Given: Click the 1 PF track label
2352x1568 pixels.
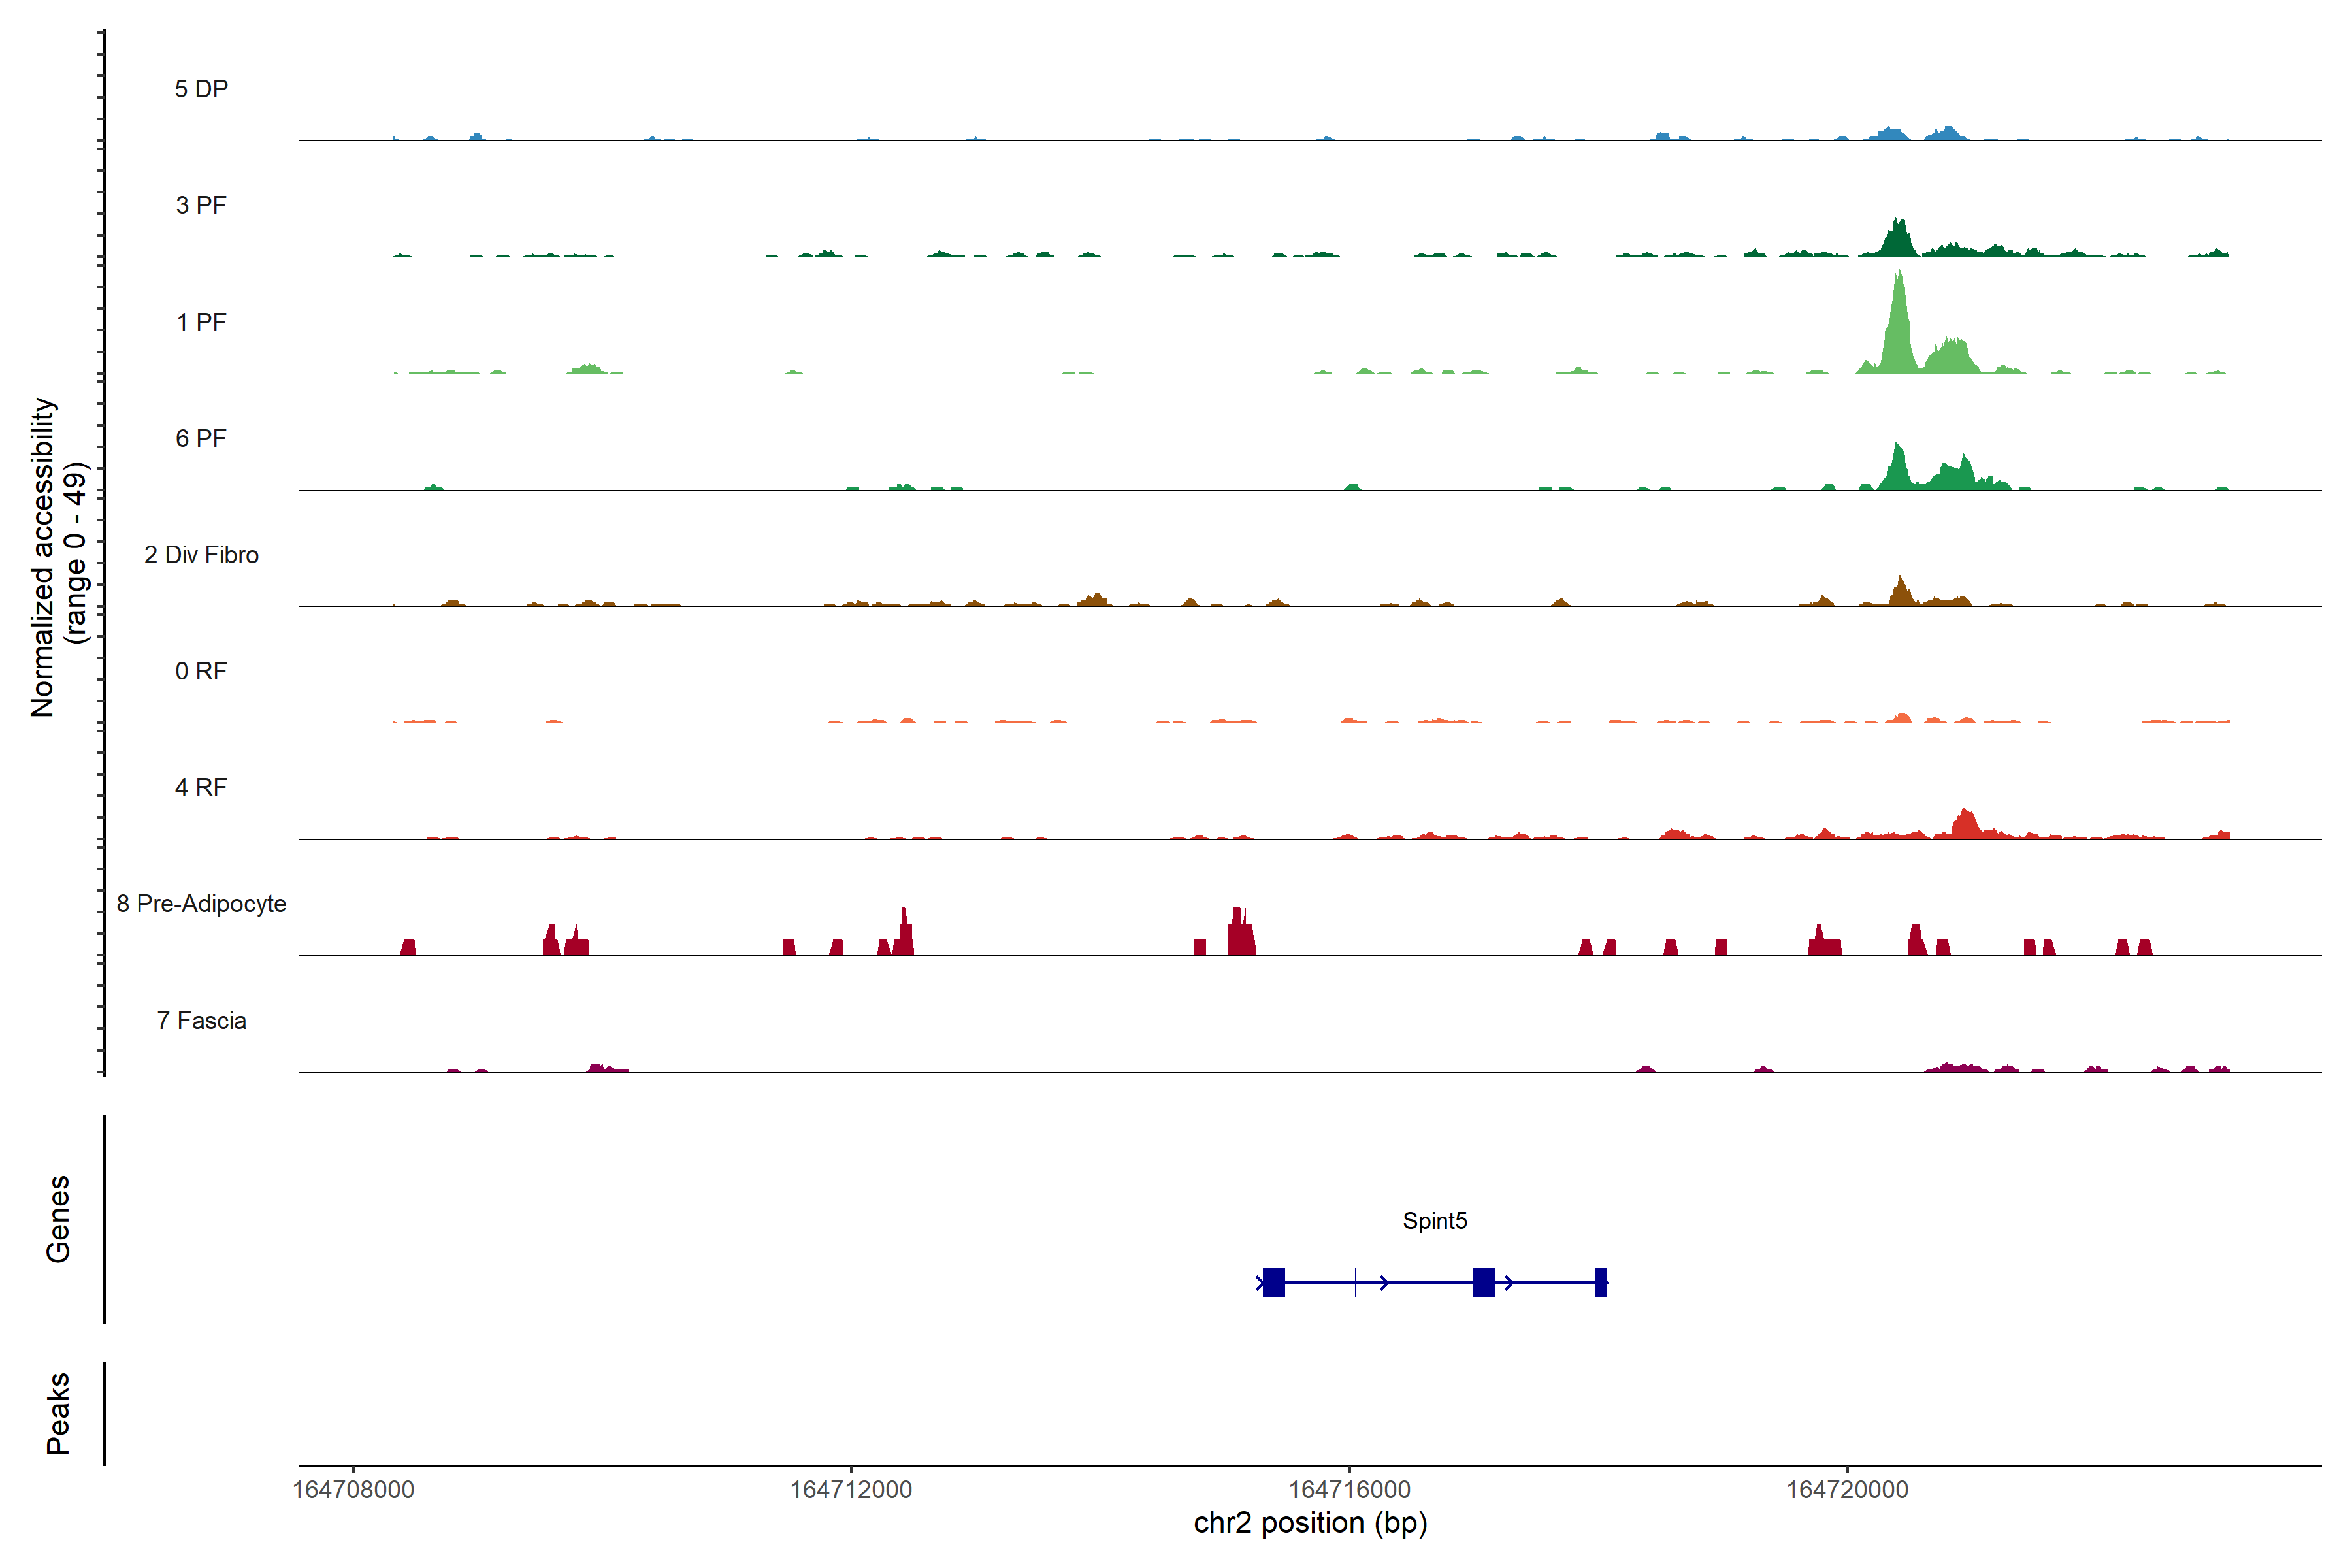Looking at the screenshot, I should tap(201, 322).
